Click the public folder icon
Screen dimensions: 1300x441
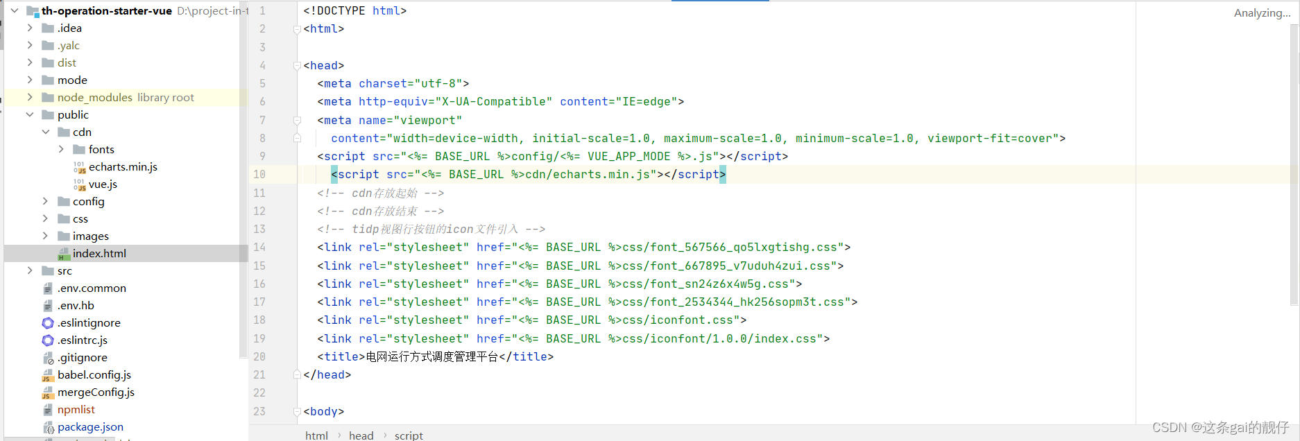pos(48,114)
